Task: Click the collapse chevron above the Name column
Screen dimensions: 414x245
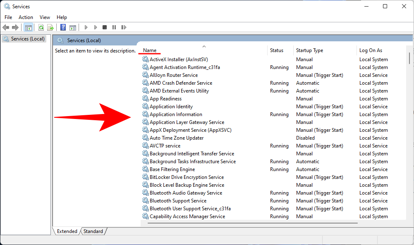Action: 204,46
